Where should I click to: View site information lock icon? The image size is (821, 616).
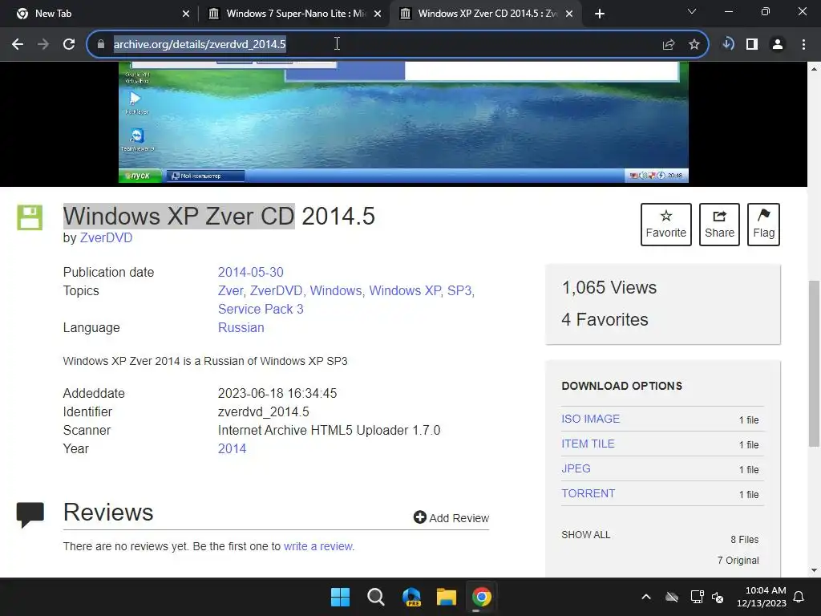coord(101,44)
